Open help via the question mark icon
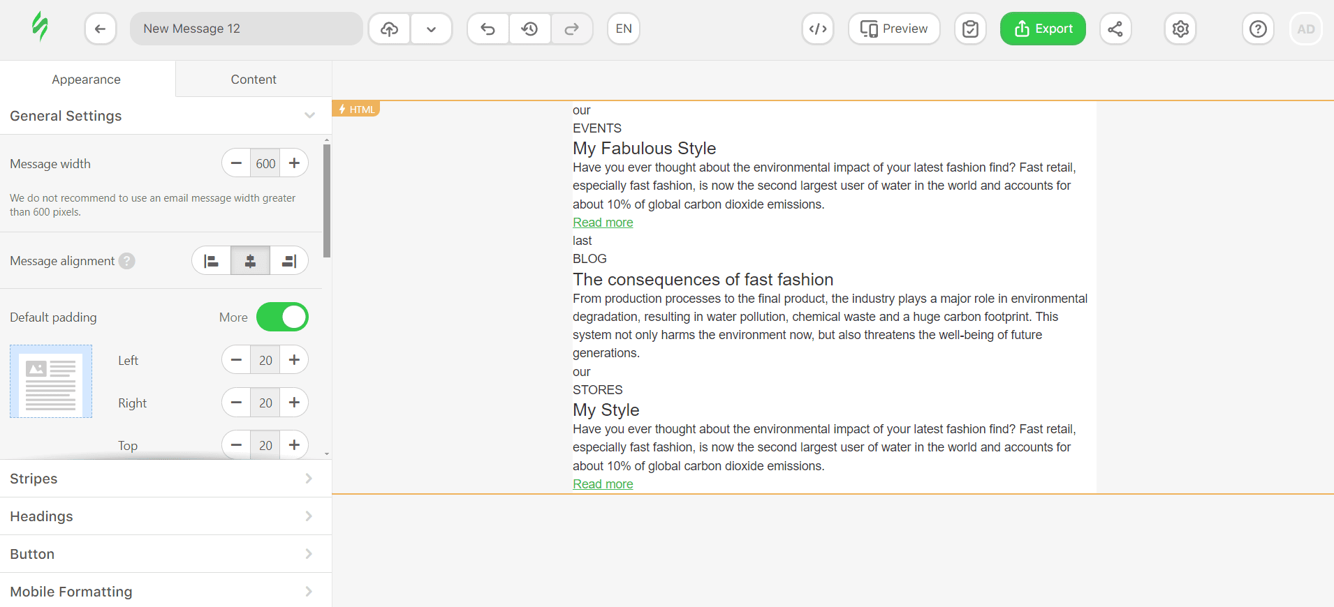This screenshot has width=1334, height=607. [x=1258, y=29]
